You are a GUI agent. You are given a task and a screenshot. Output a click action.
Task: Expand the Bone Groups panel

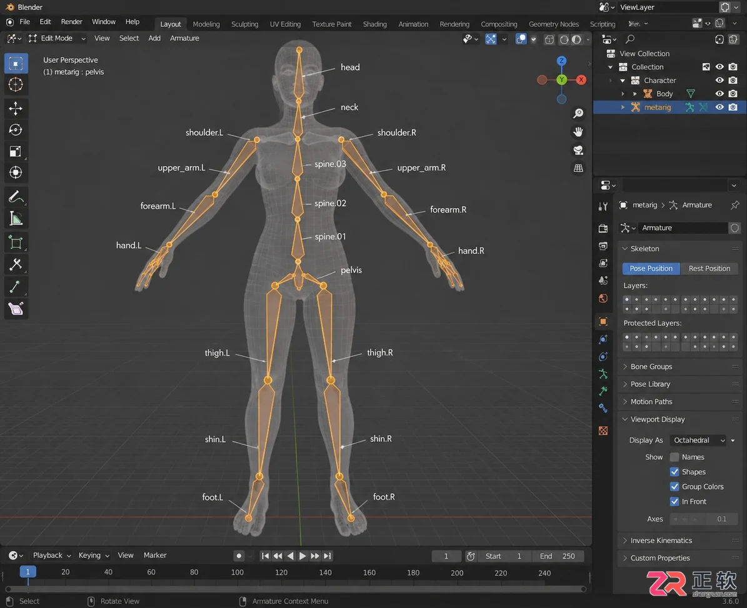680,367
